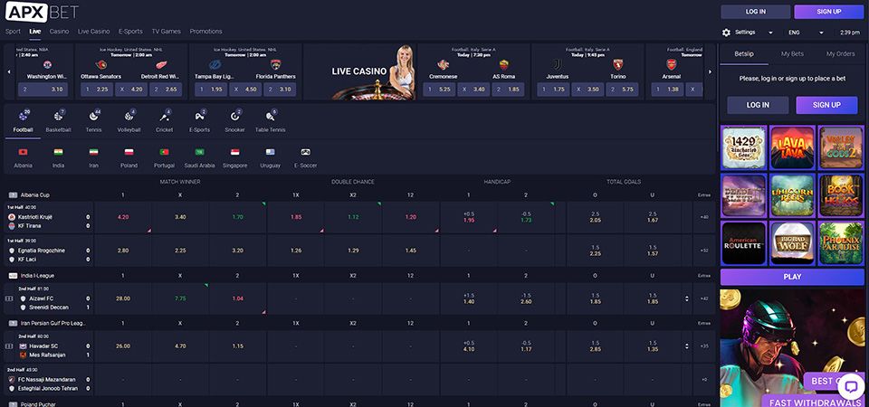
Task: Bet on Havadar SC win at 26.00
Action: pyautogui.click(x=123, y=346)
